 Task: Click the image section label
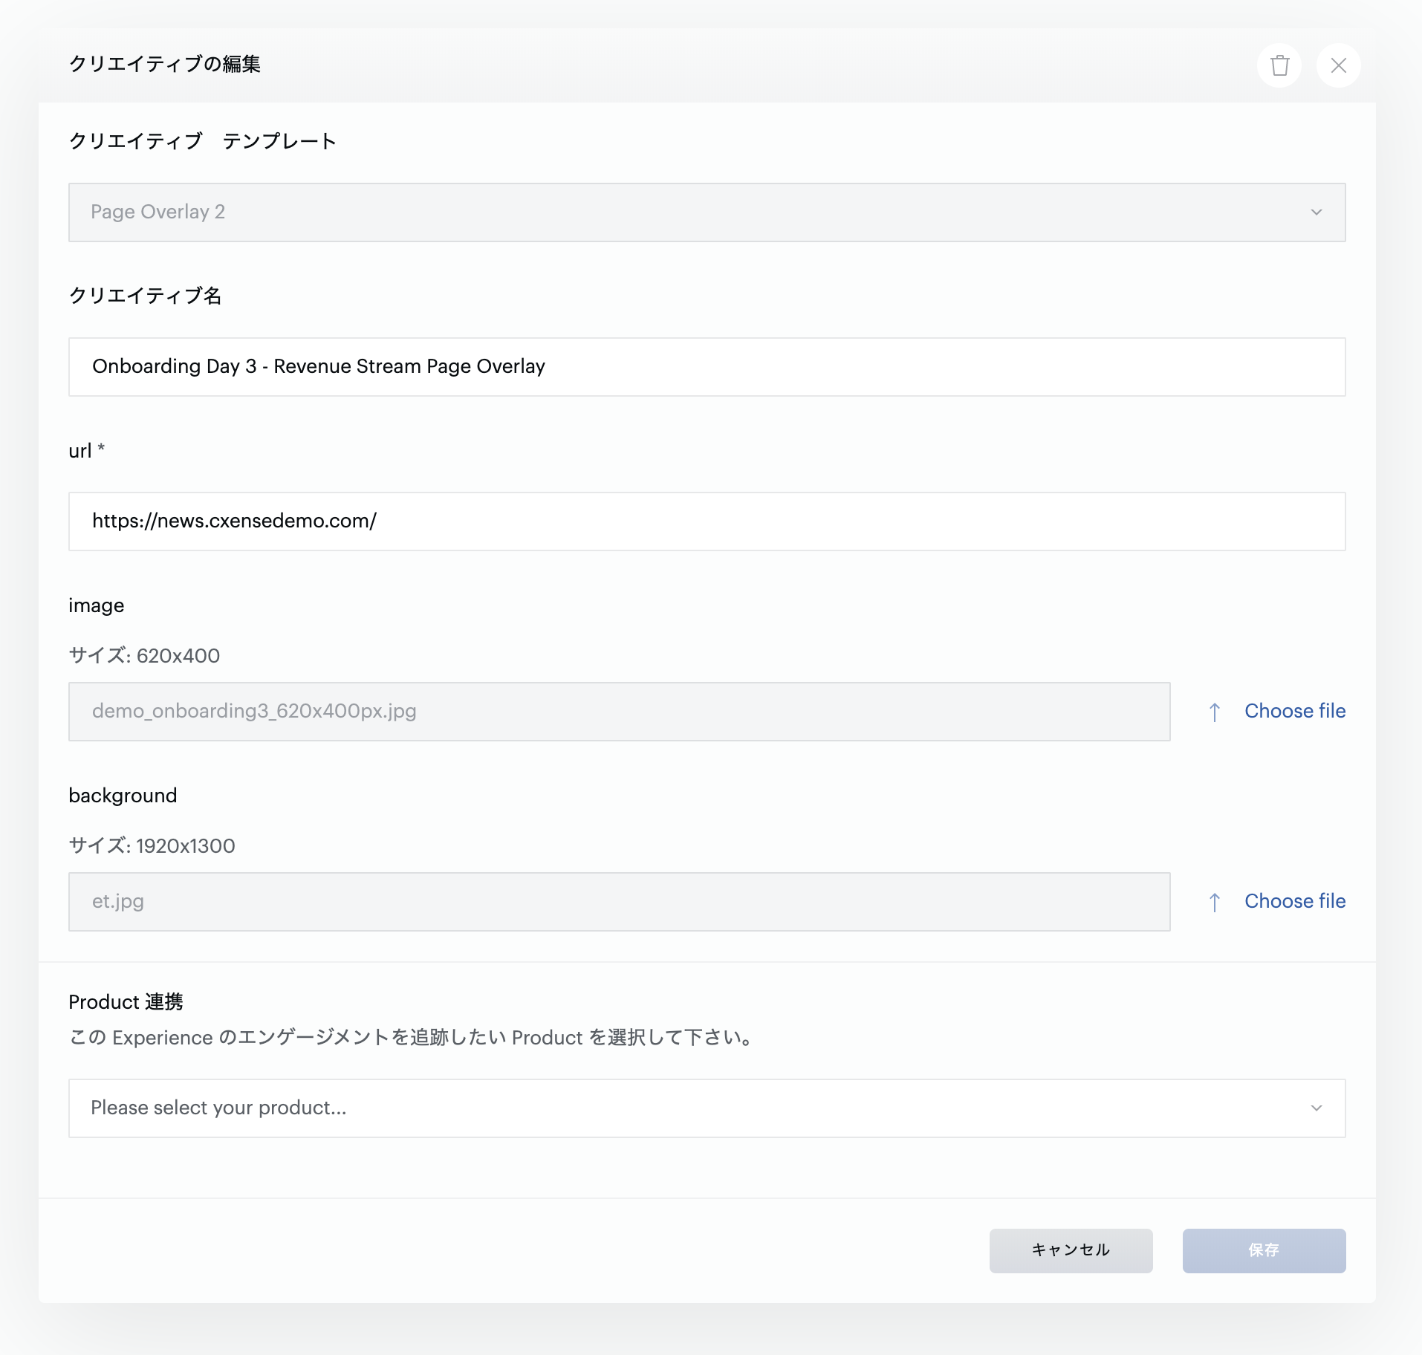[96, 605]
